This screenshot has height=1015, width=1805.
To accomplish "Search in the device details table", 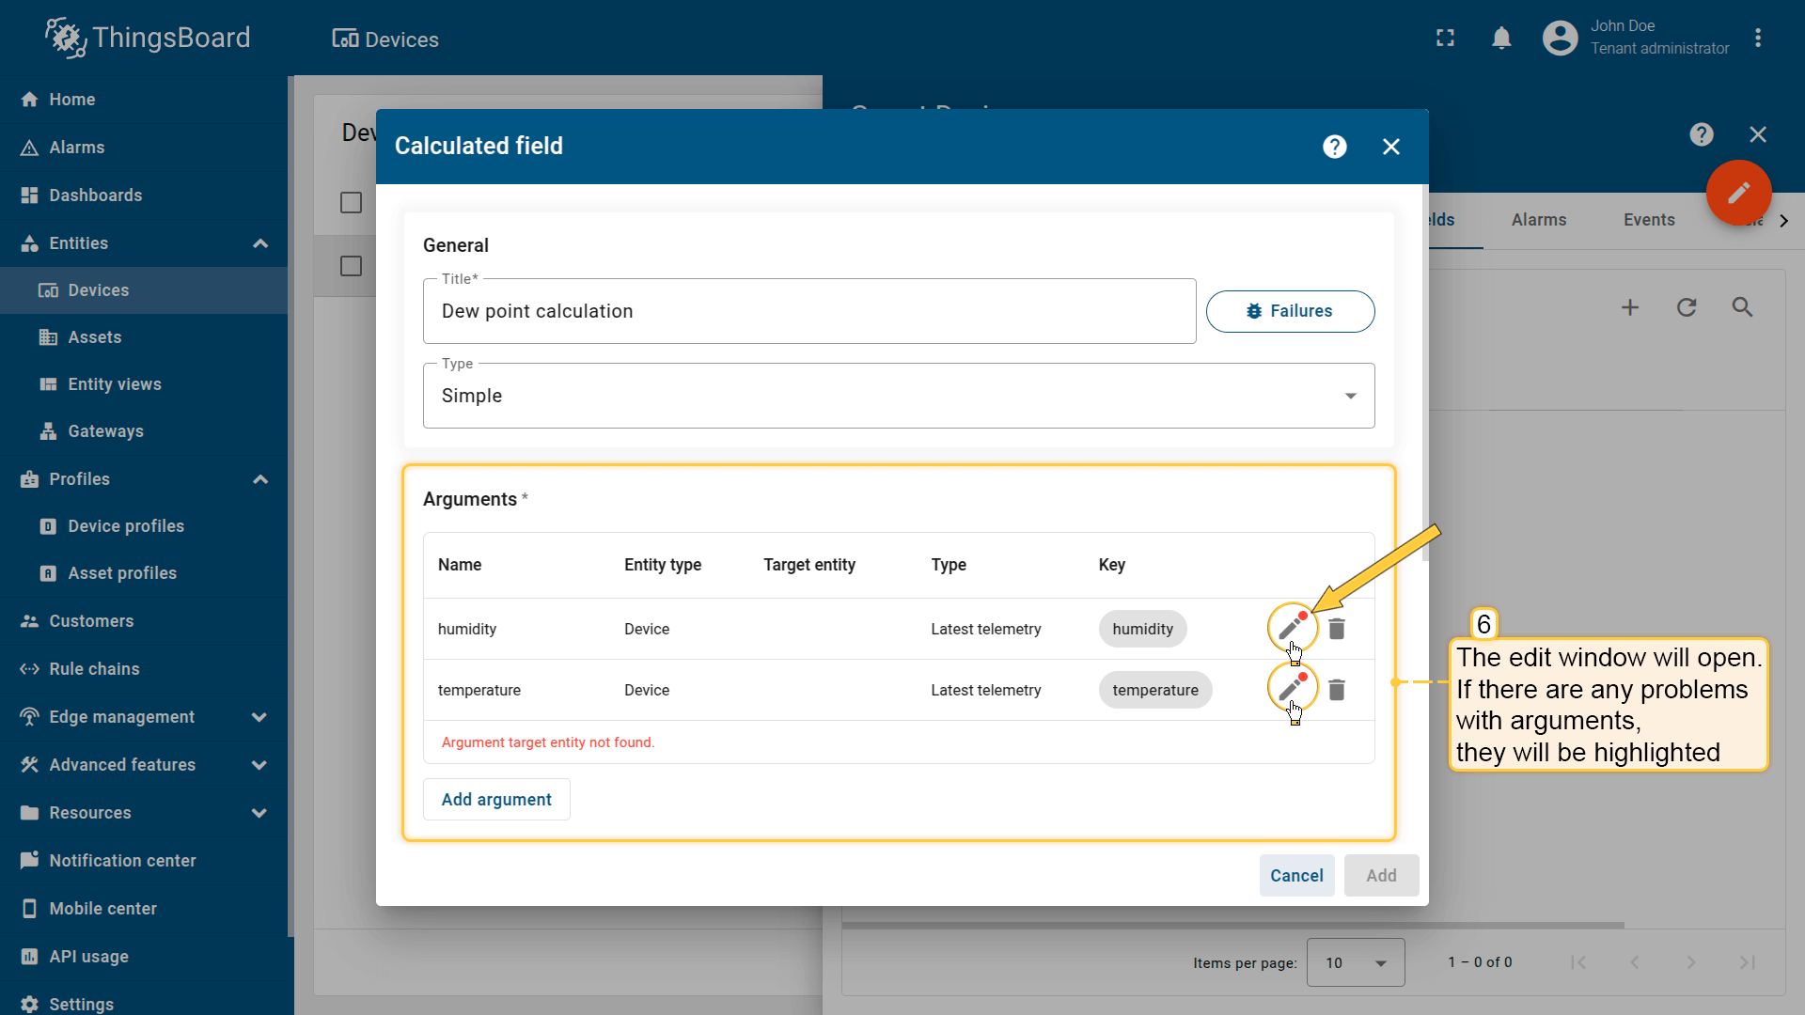I will point(1742,307).
